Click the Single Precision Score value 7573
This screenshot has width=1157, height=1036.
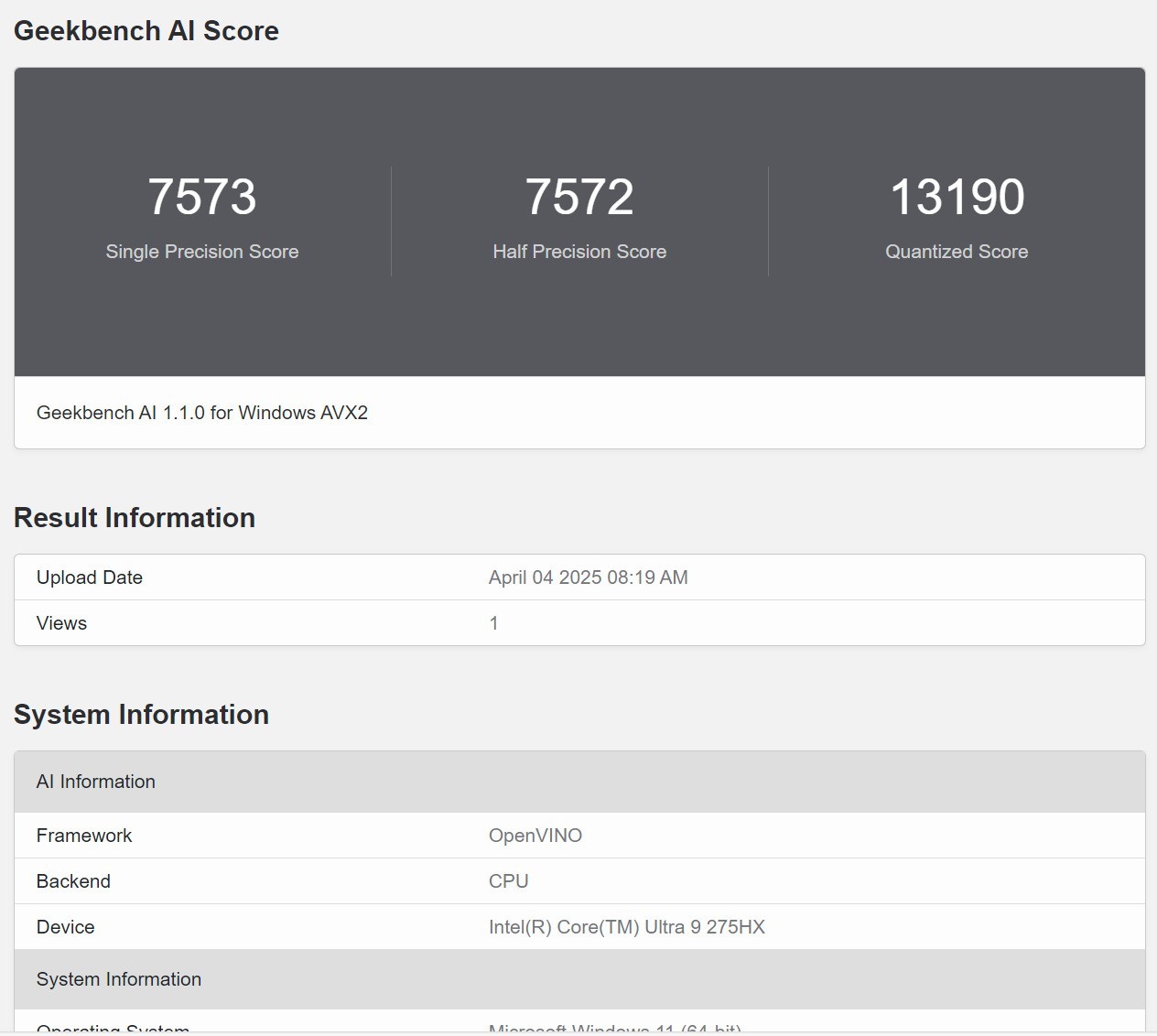202,196
